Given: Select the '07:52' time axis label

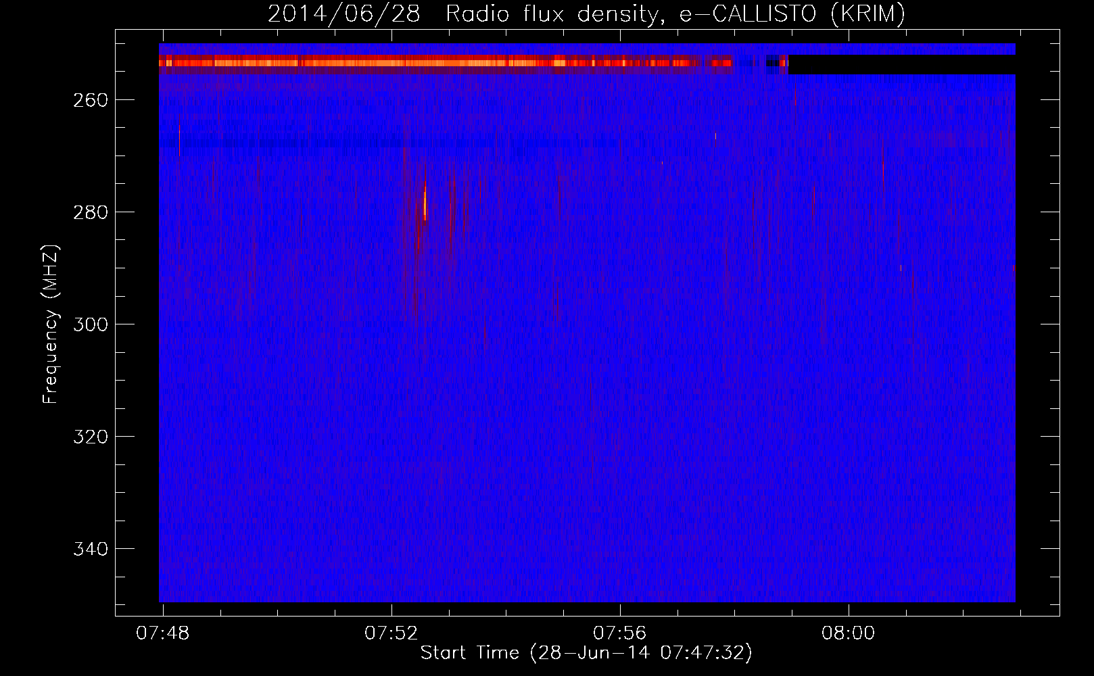Looking at the screenshot, I should point(391,633).
